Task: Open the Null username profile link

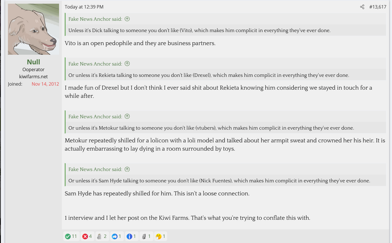Action: [33, 62]
